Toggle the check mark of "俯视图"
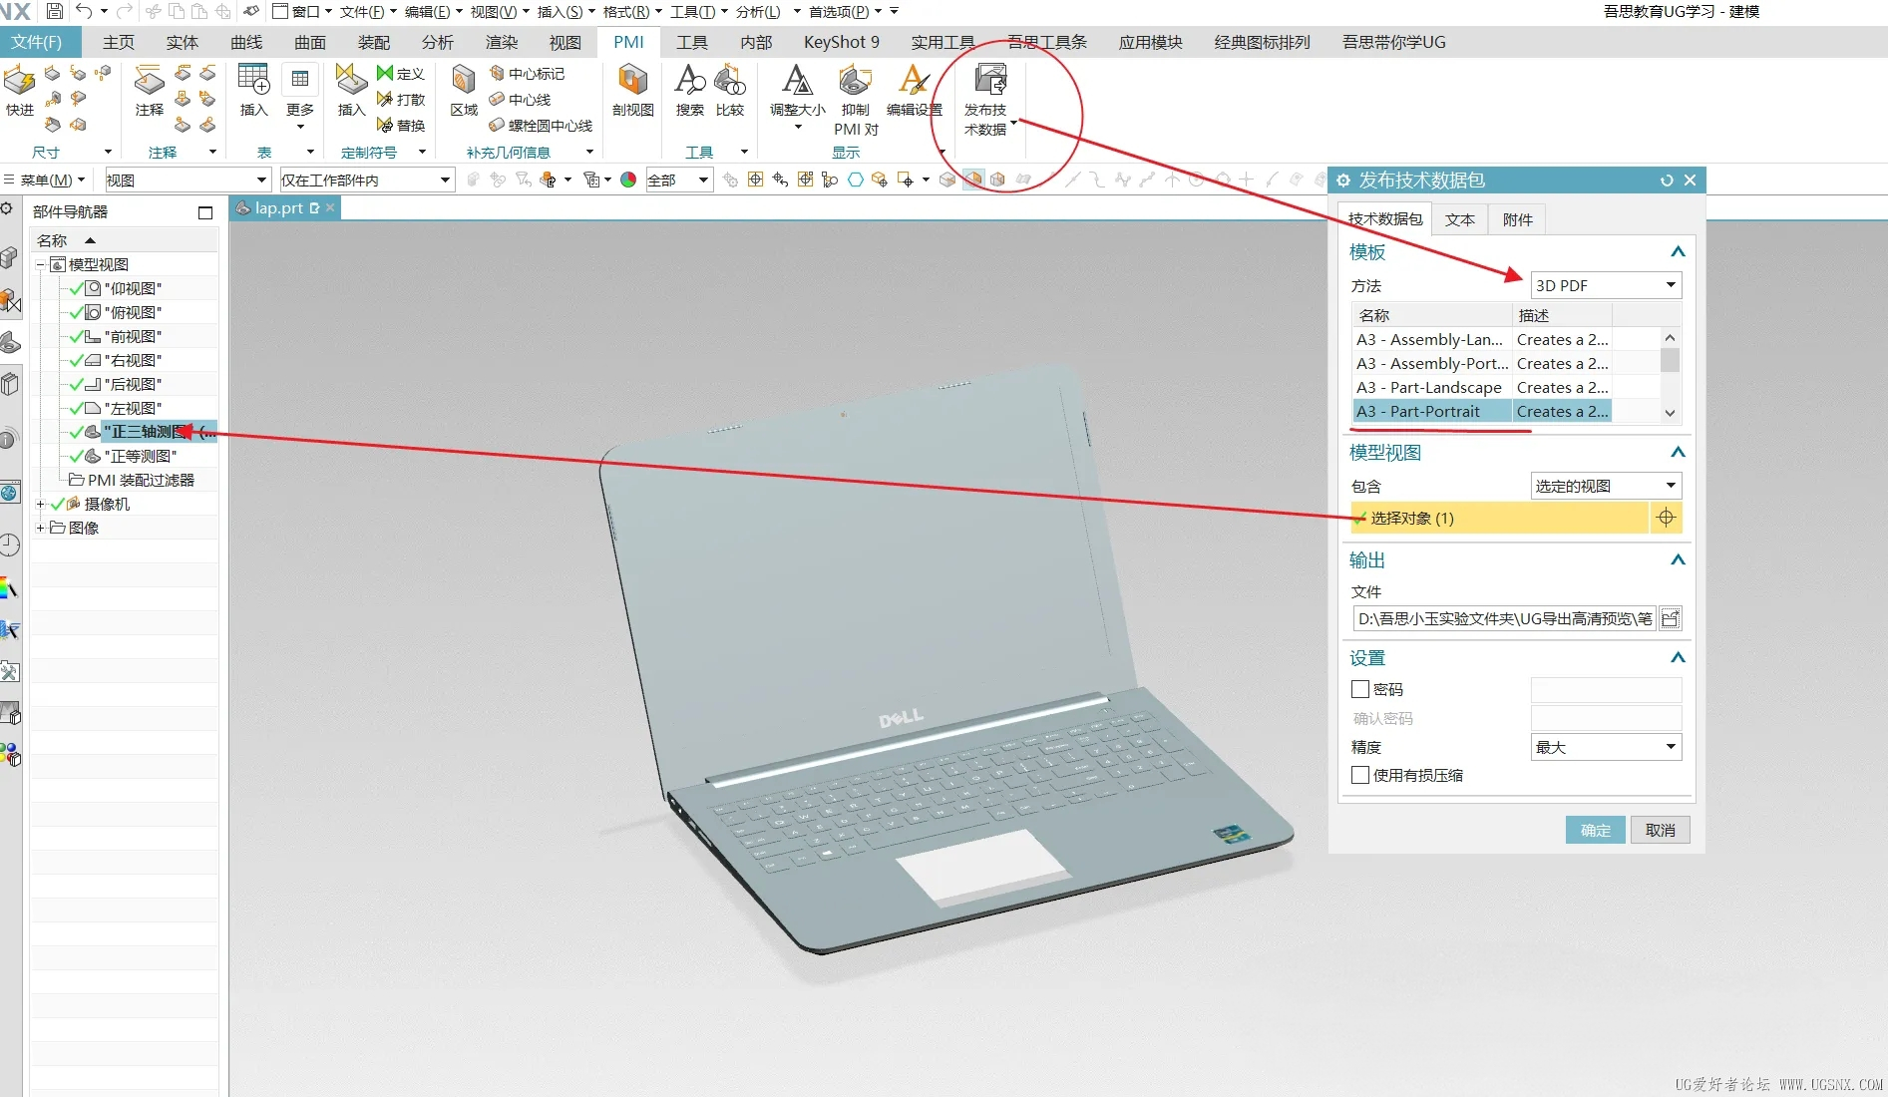Viewport: 1888px width, 1097px height. [77, 312]
